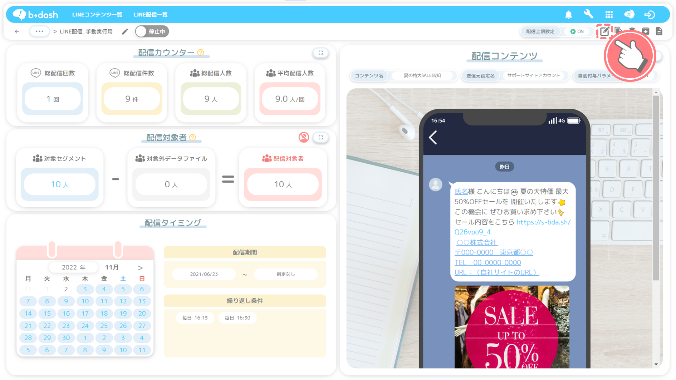This screenshot has height=380, width=676.
Task: Click the sender avatar in the preview
Action: [436, 184]
